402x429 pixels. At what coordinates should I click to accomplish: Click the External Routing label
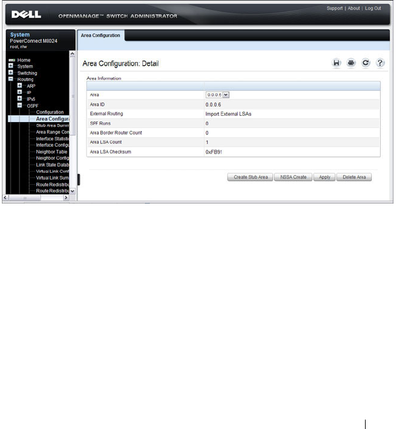point(107,114)
